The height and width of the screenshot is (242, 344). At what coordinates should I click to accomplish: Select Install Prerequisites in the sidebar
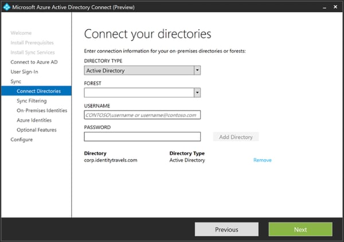[32, 43]
